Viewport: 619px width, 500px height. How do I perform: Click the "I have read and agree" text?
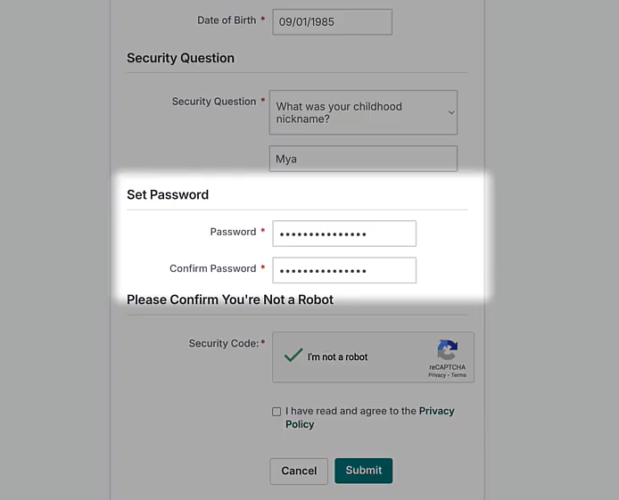tap(351, 411)
